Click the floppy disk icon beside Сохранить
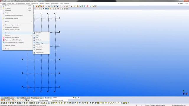This screenshot has width=189, height=106. [4, 11]
